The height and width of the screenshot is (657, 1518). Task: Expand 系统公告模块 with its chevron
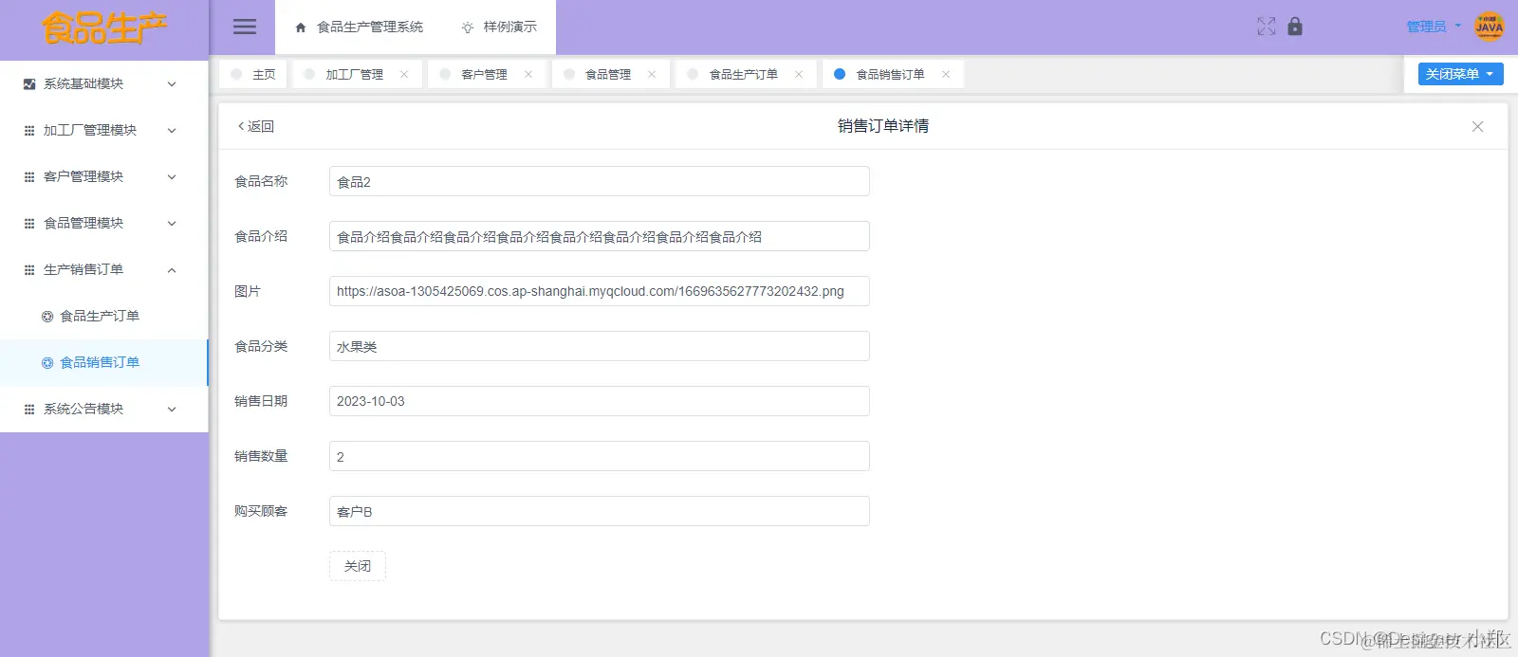tap(172, 410)
